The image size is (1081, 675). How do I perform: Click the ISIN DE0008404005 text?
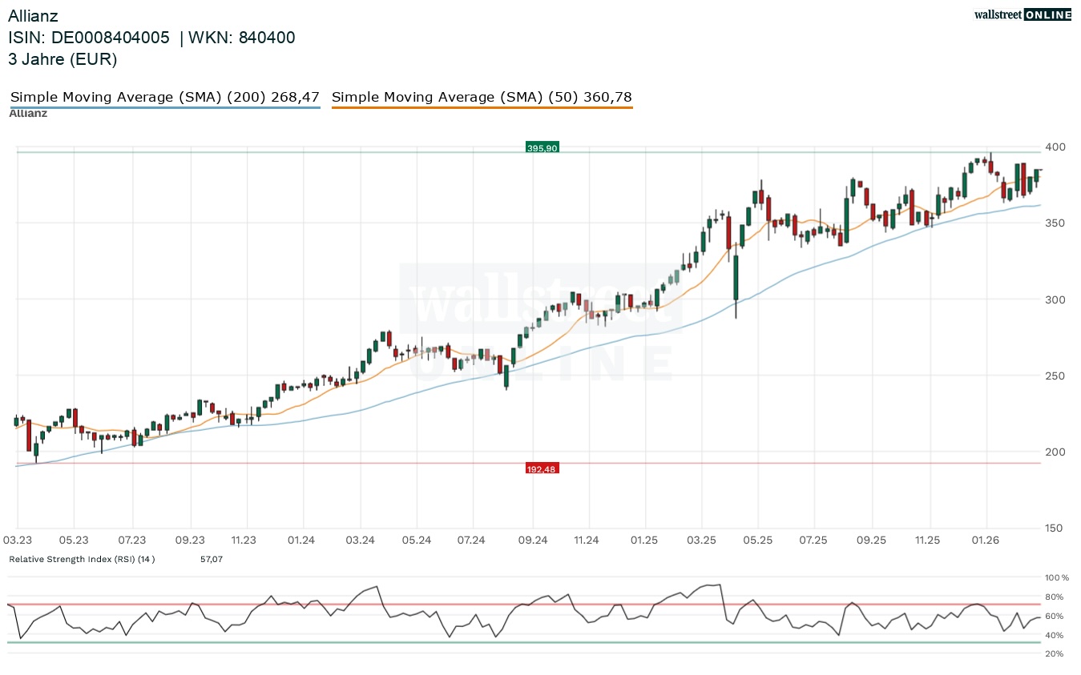[89, 38]
